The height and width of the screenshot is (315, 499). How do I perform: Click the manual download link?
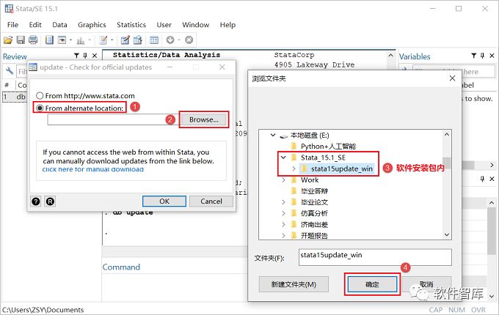(93, 169)
